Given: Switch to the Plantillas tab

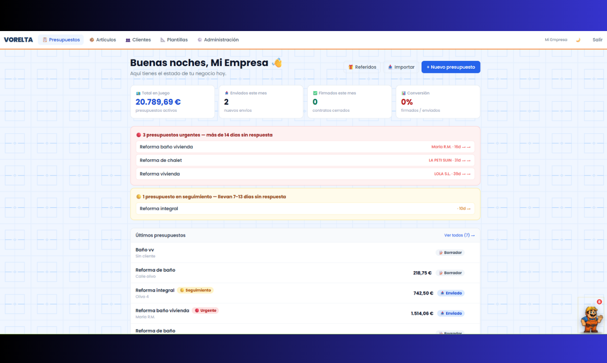Looking at the screenshot, I should [x=174, y=40].
